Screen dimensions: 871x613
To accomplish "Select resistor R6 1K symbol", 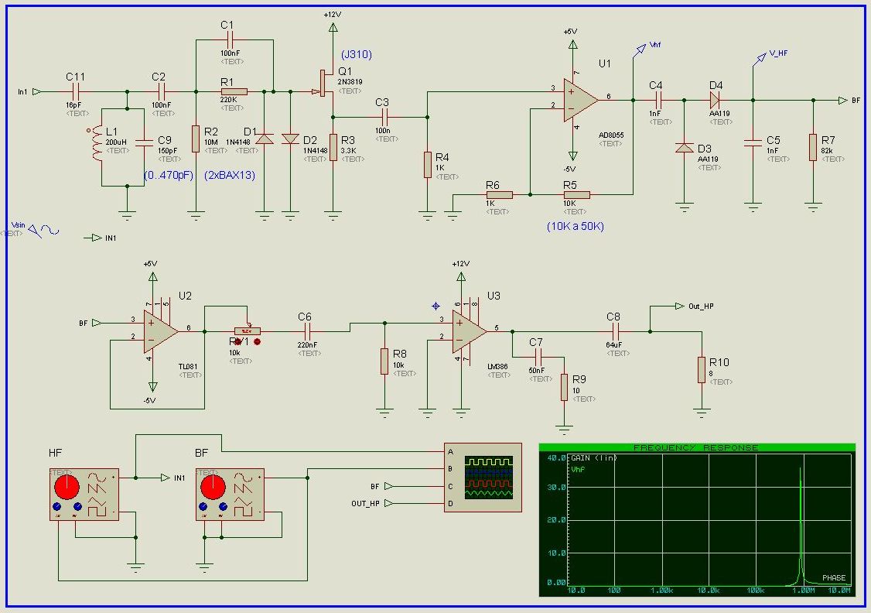I will (500, 194).
